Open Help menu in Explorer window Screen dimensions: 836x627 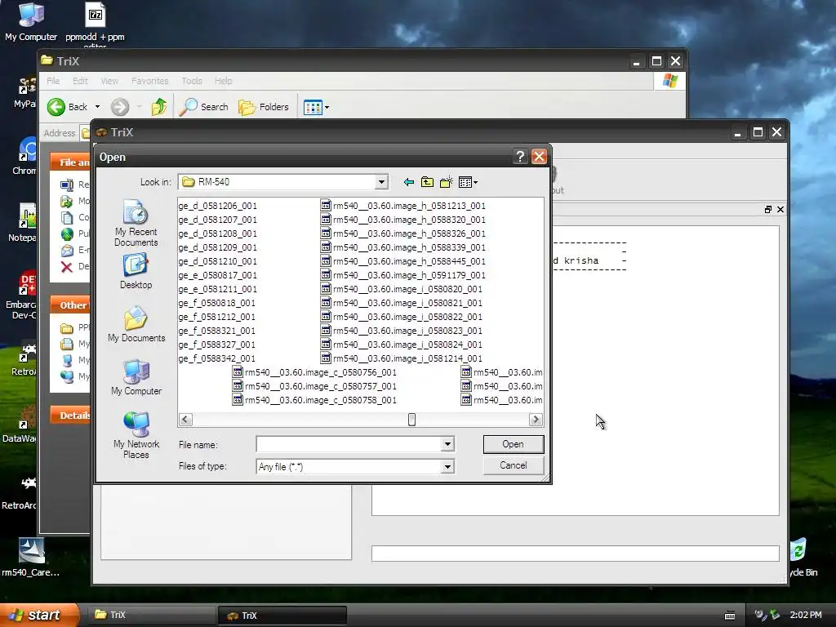[x=224, y=81]
